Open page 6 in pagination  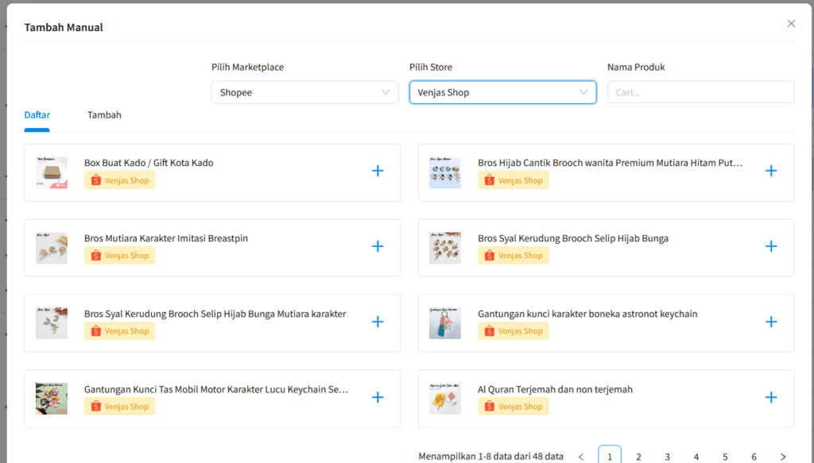[x=754, y=454]
